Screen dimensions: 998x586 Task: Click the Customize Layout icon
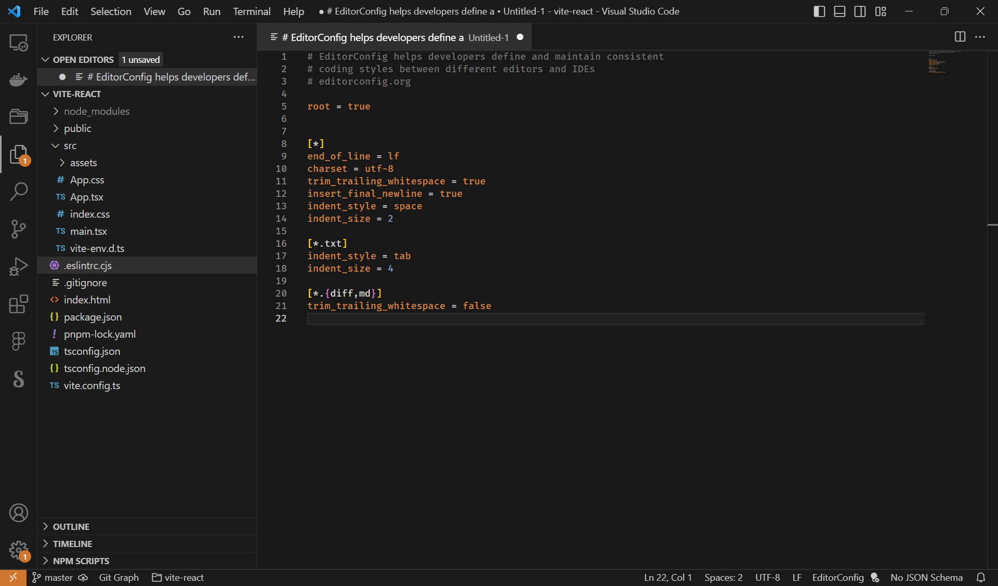(x=881, y=11)
